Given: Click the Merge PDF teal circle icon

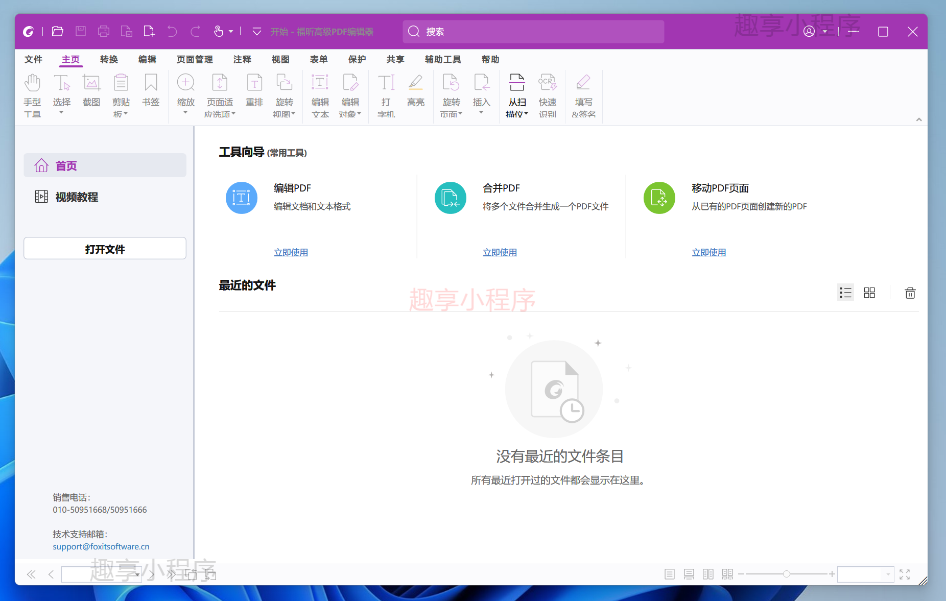Looking at the screenshot, I should click(x=451, y=198).
